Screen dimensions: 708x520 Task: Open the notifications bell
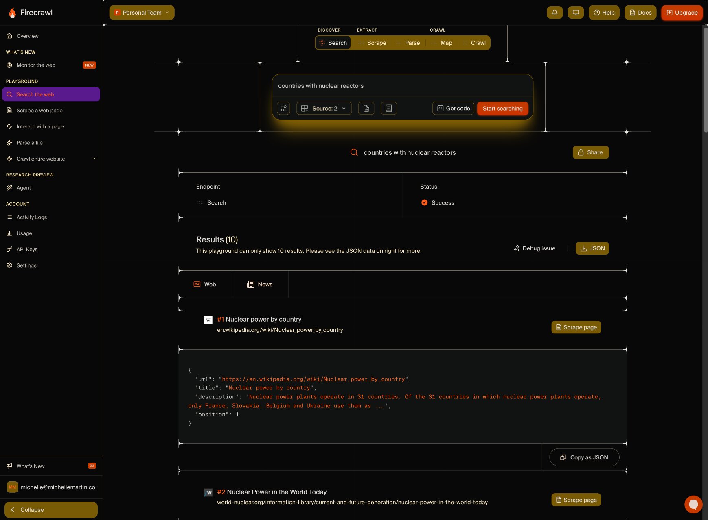(555, 13)
